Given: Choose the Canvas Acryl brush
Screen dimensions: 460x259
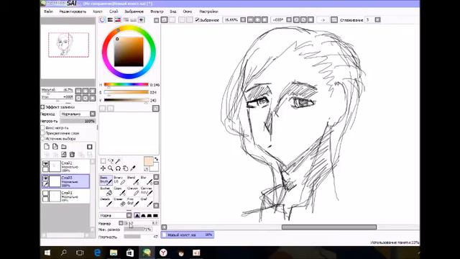Looking at the screenshot, I should click(x=147, y=191).
